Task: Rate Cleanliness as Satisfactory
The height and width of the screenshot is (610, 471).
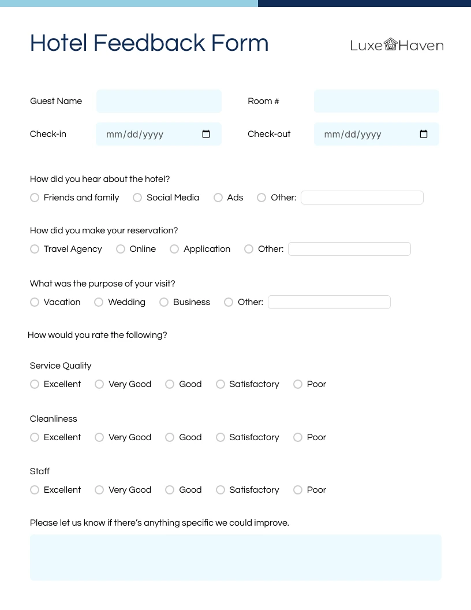Action: tap(220, 437)
